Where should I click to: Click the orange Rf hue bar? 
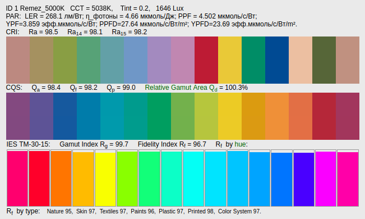pyautogui.click(x=61, y=178)
